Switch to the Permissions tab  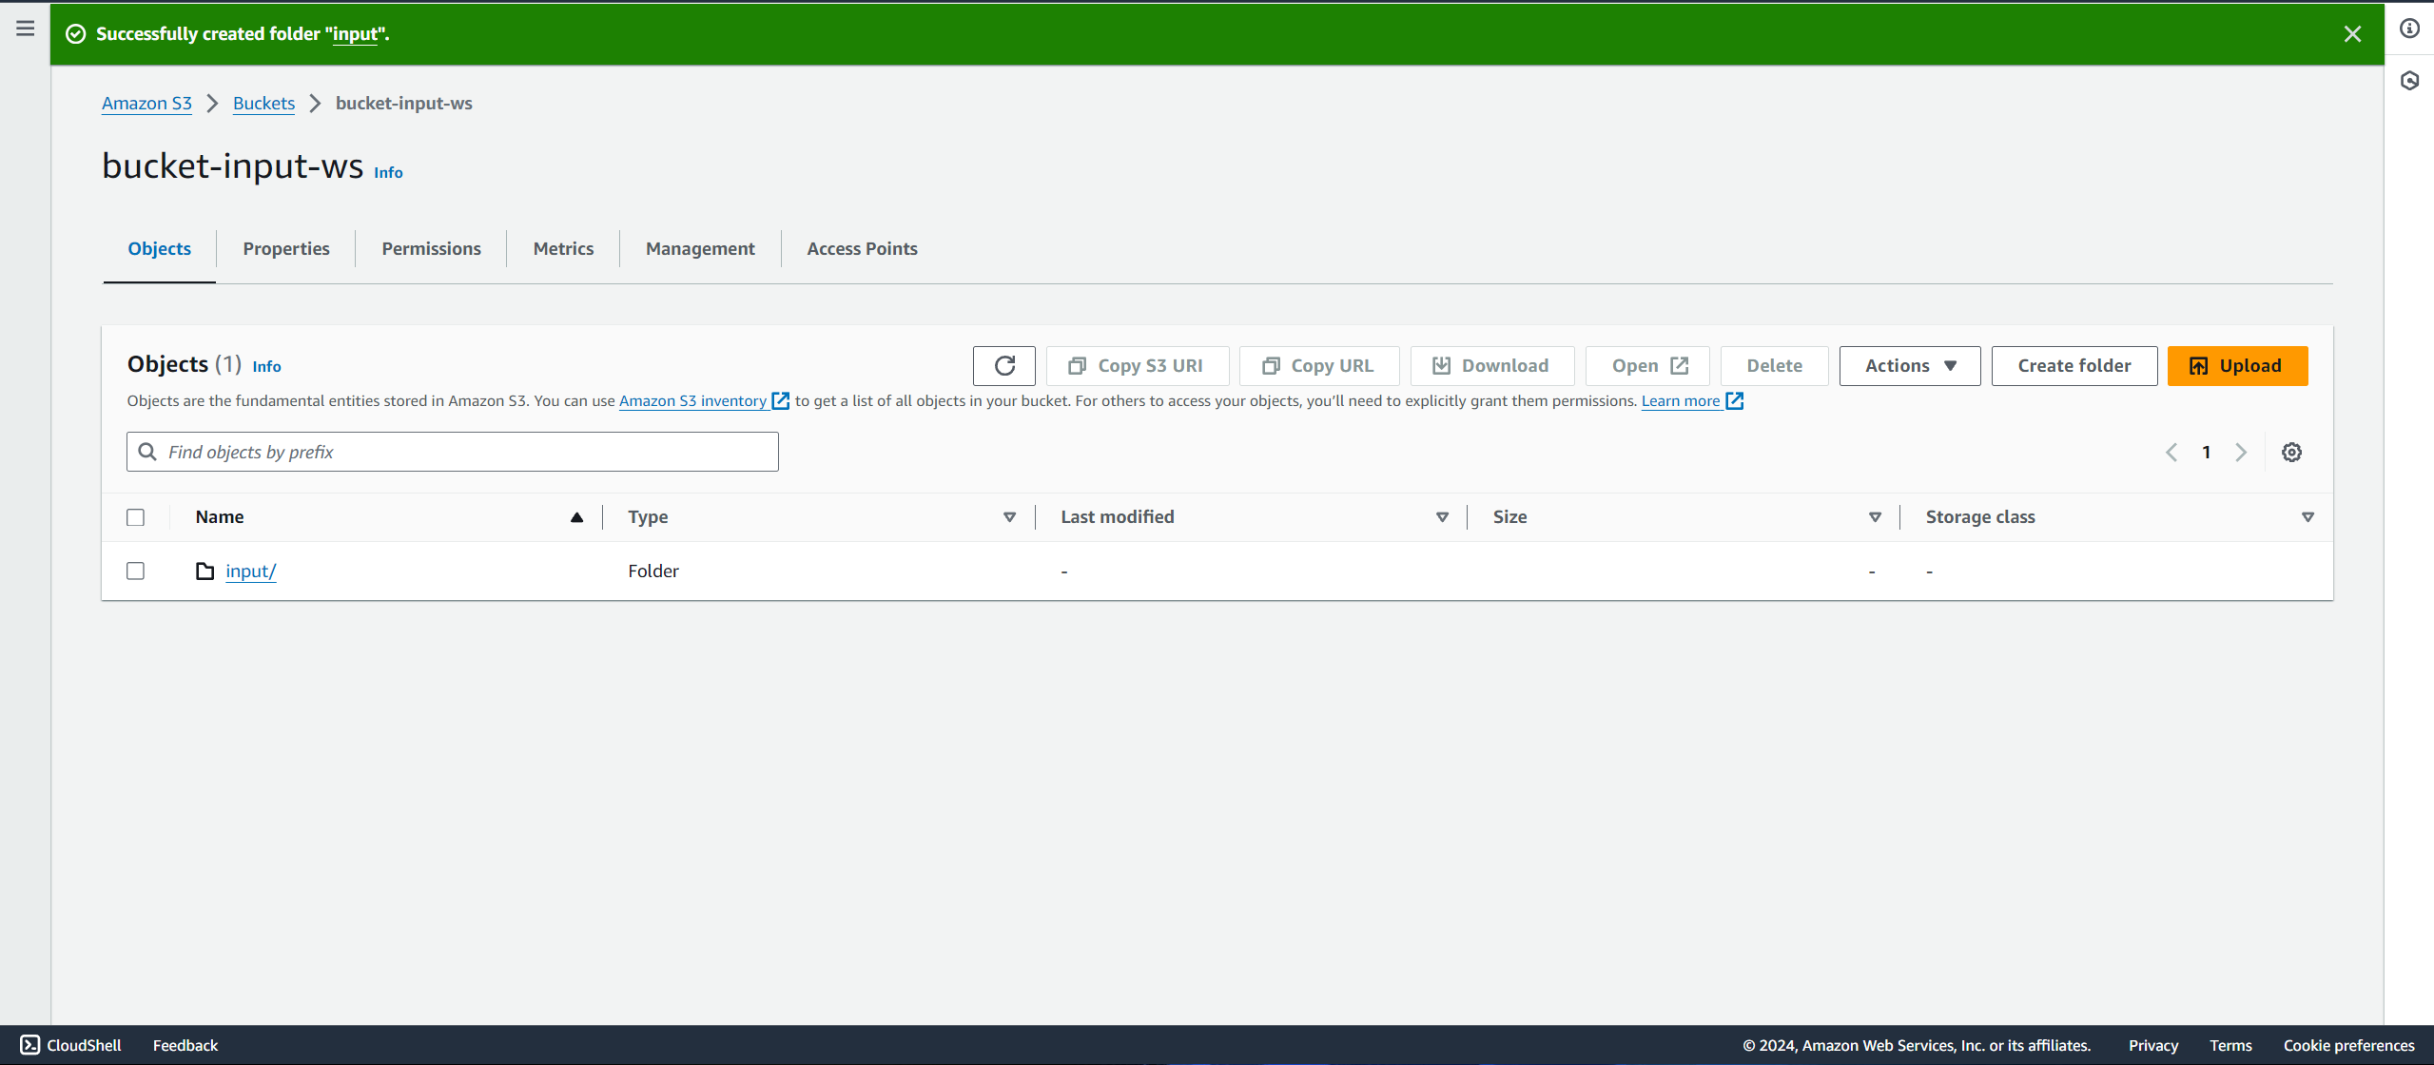(x=432, y=249)
